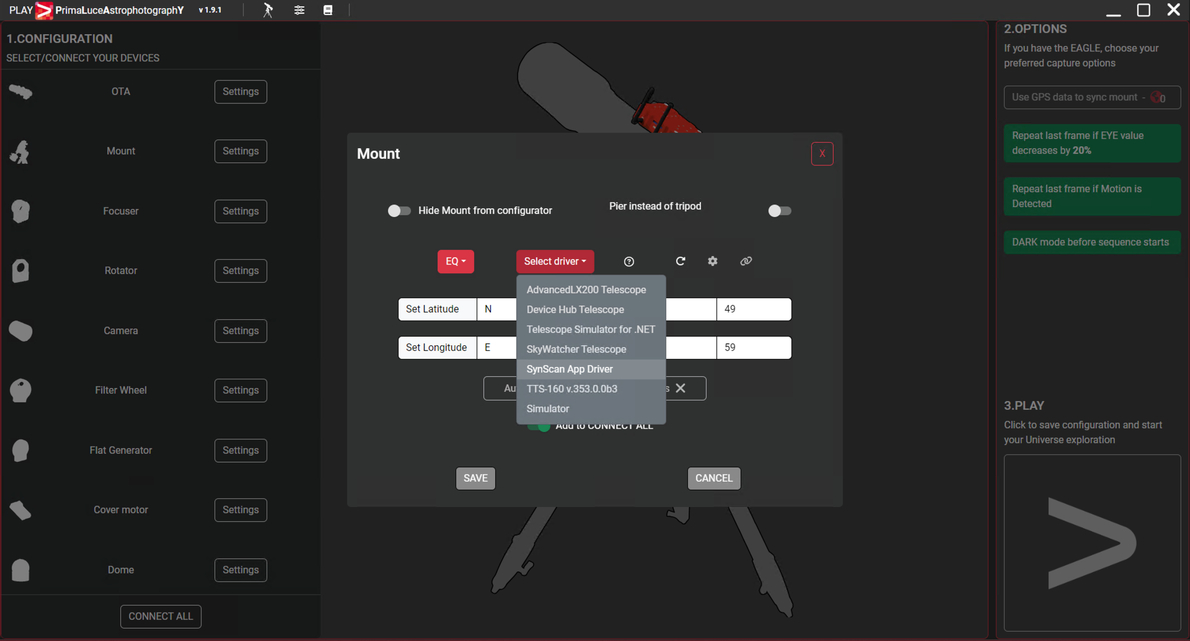Toggle DARK mode before sequence starts
The height and width of the screenshot is (641, 1190).
pyautogui.click(x=1092, y=242)
